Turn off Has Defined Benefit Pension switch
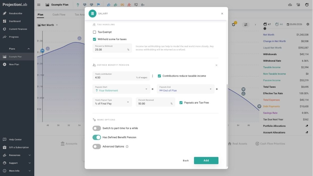 [97, 137]
